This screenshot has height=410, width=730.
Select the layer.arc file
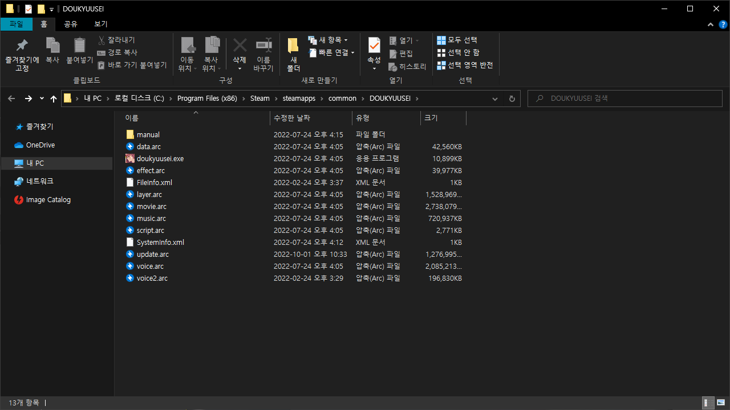pos(149,195)
